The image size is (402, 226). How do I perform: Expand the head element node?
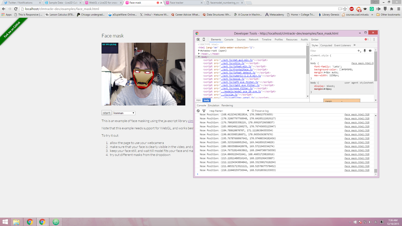point(199,54)
